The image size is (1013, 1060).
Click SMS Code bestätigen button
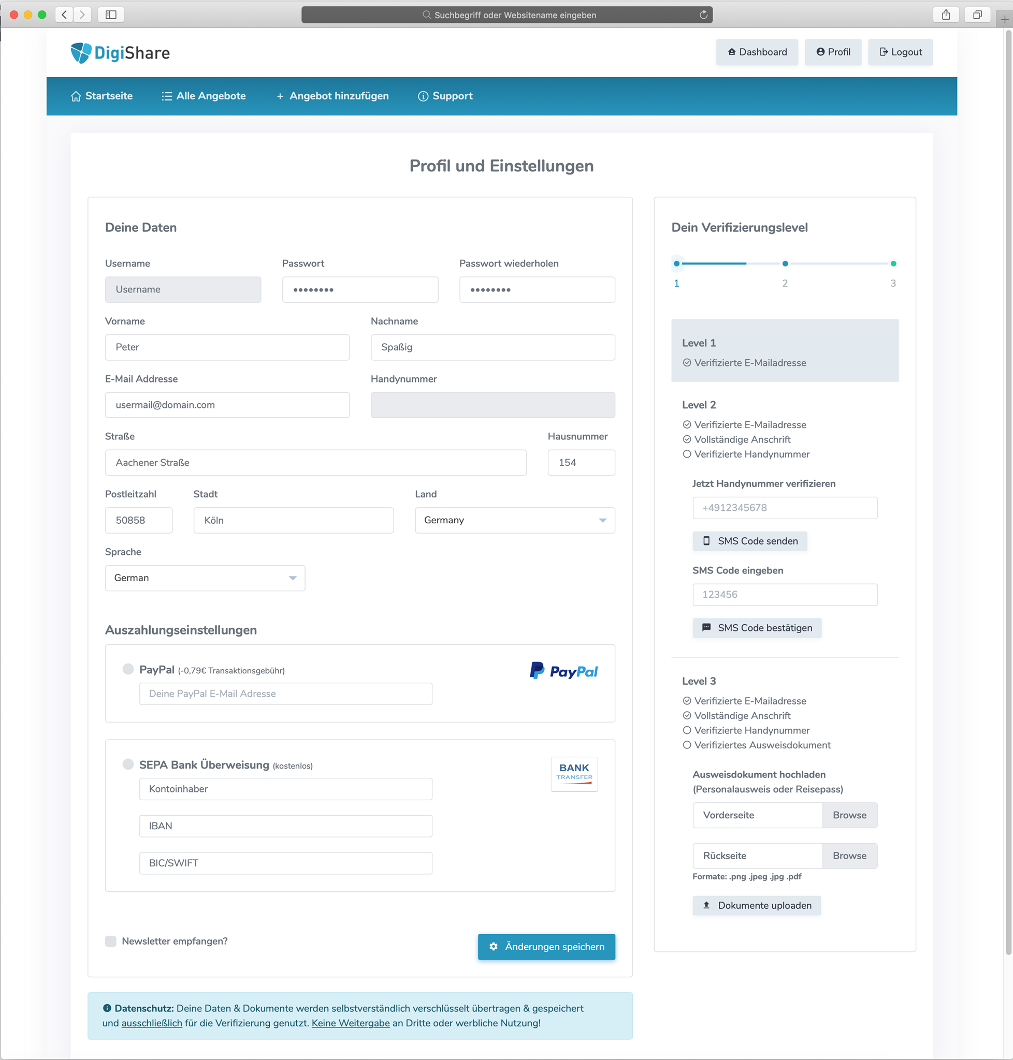click(x=757, y=628)
